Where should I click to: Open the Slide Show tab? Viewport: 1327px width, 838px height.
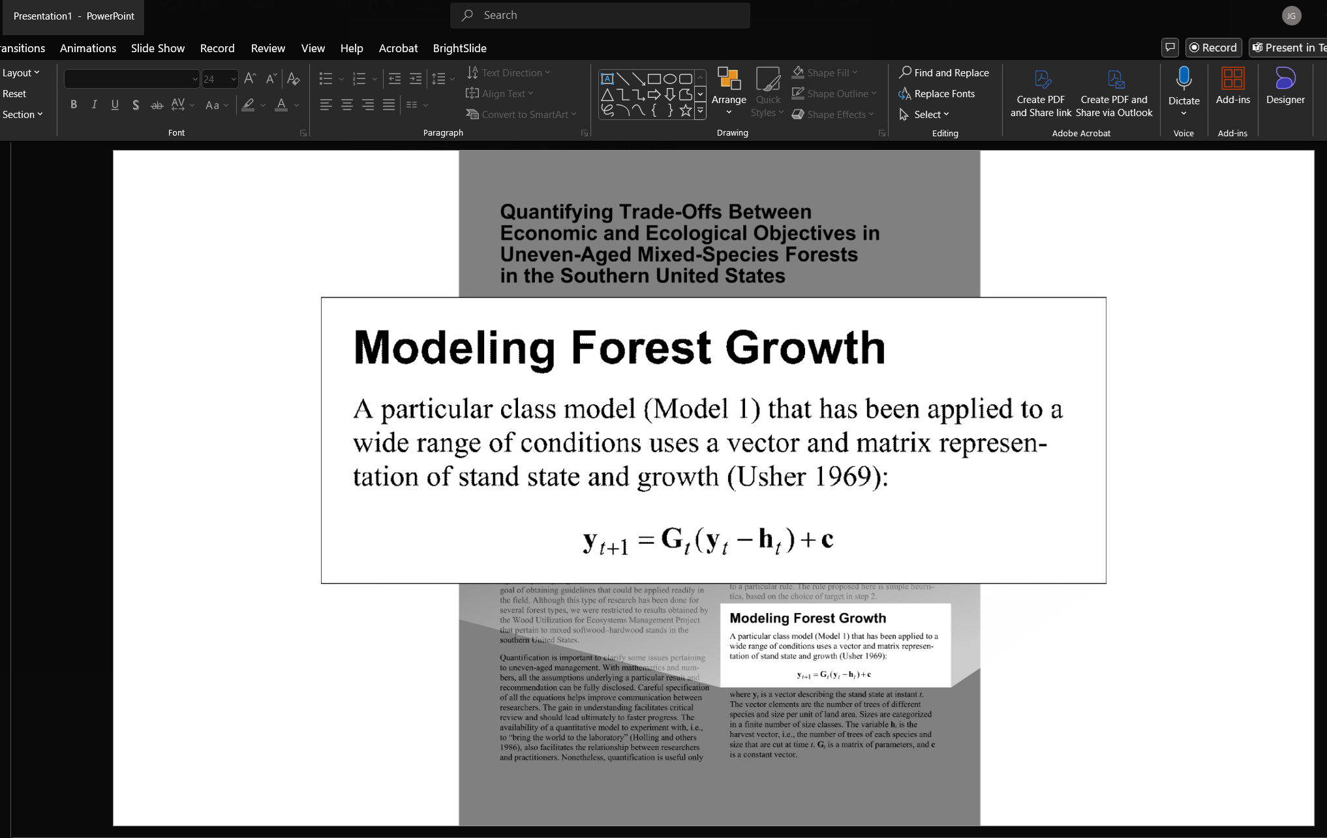click(157, 48)
